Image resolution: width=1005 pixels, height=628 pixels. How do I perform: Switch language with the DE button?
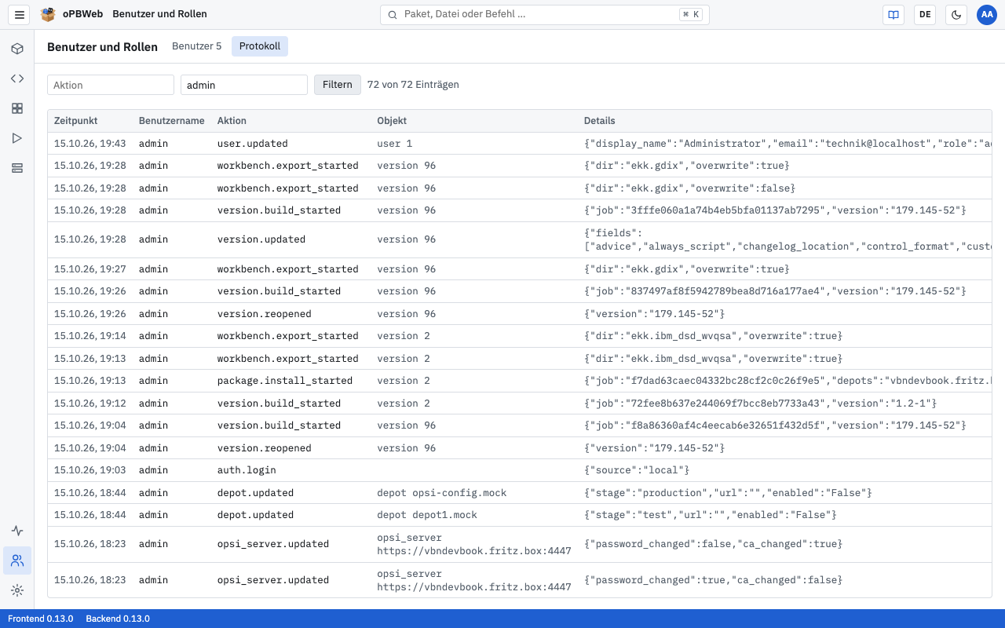[x=925, y=14]
